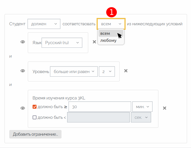Uncheck the 'должно быть ≥' checkbox
Viewport: 191px width, 148px height.
tap(35, 107)
